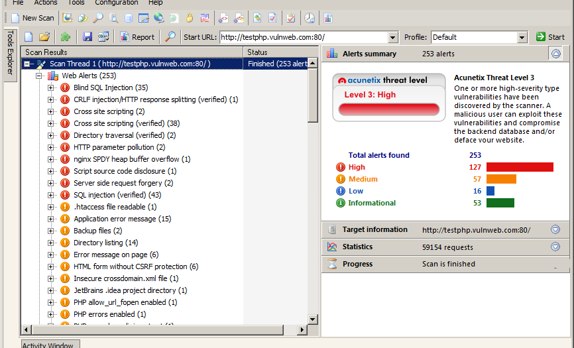Viewport: 574px width, 348px height.
Task: Save scan results with floppy disk icon
Action: pos(87,36)
